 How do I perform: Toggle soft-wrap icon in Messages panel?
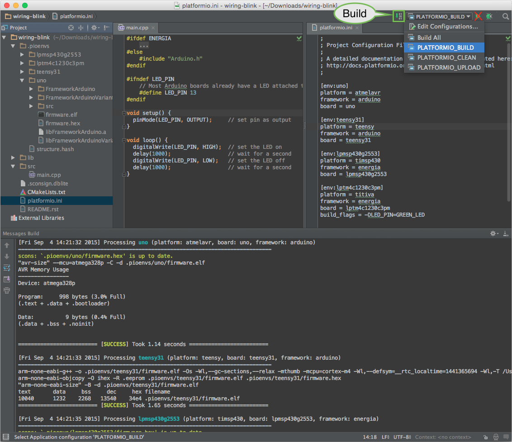(7, 268)
